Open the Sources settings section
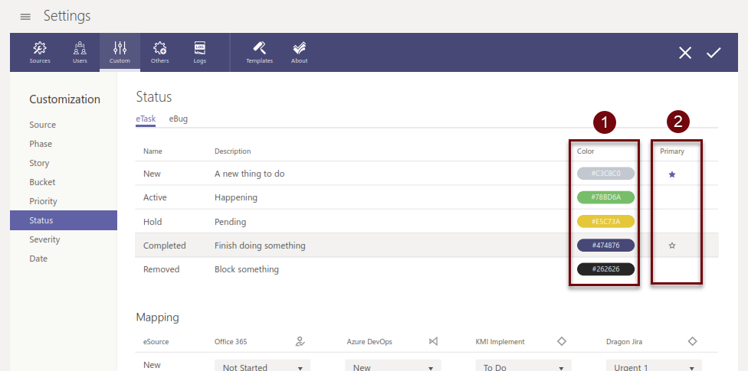Screen dimensions: 748x371 click(x=40, y=52)
